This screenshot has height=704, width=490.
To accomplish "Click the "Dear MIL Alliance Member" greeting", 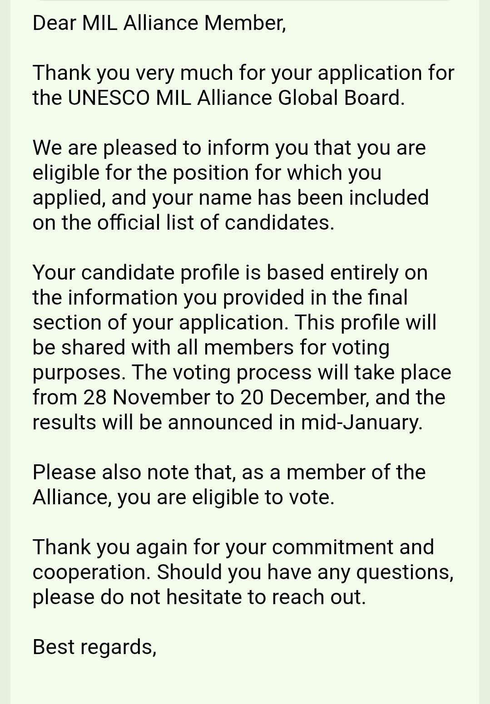I will point(159,23).
